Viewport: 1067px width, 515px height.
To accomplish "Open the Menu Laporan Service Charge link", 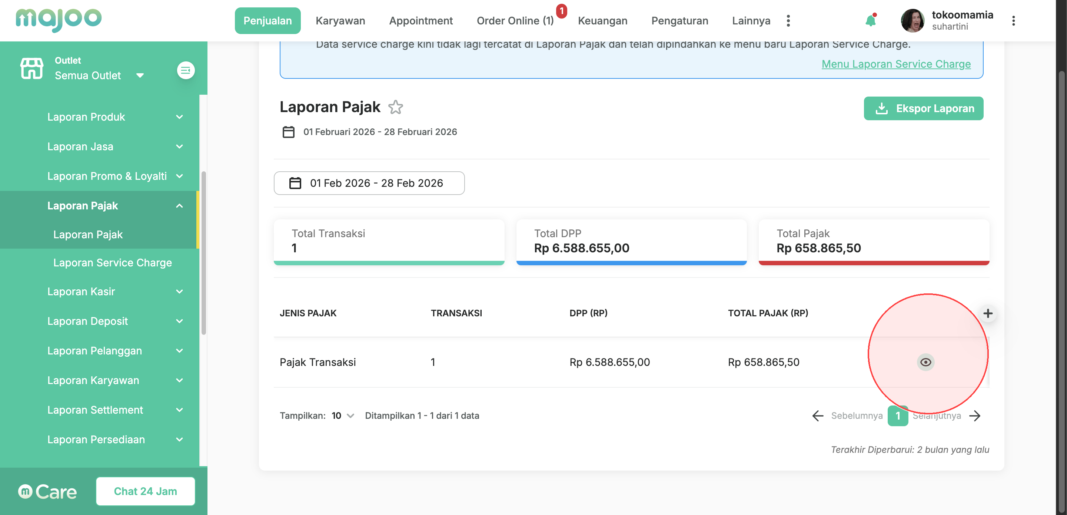I will coord(896,64).
